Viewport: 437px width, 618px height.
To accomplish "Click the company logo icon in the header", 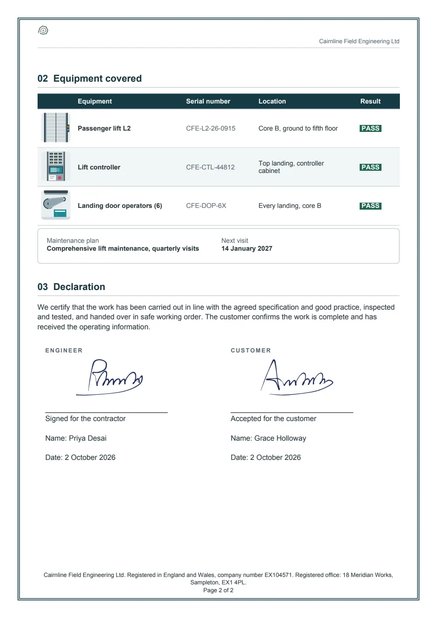I will [43, 30].
